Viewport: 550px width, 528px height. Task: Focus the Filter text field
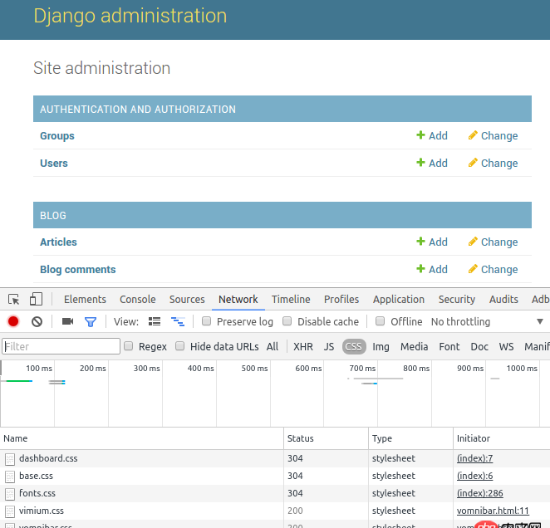(61, 346)
